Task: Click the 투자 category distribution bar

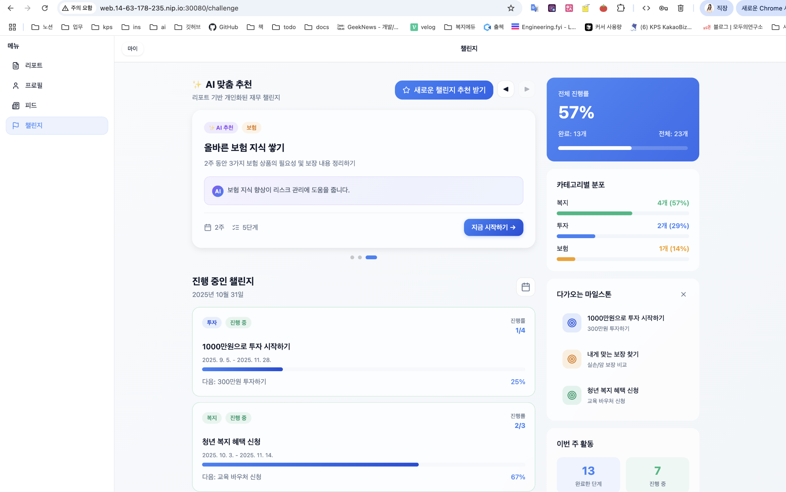Action: 623,236
